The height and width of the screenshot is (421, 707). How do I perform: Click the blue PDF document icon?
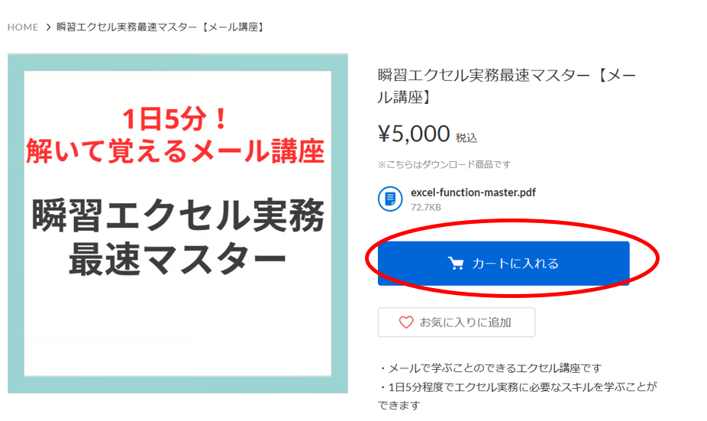pyautogui.click(x=390, y=199)
